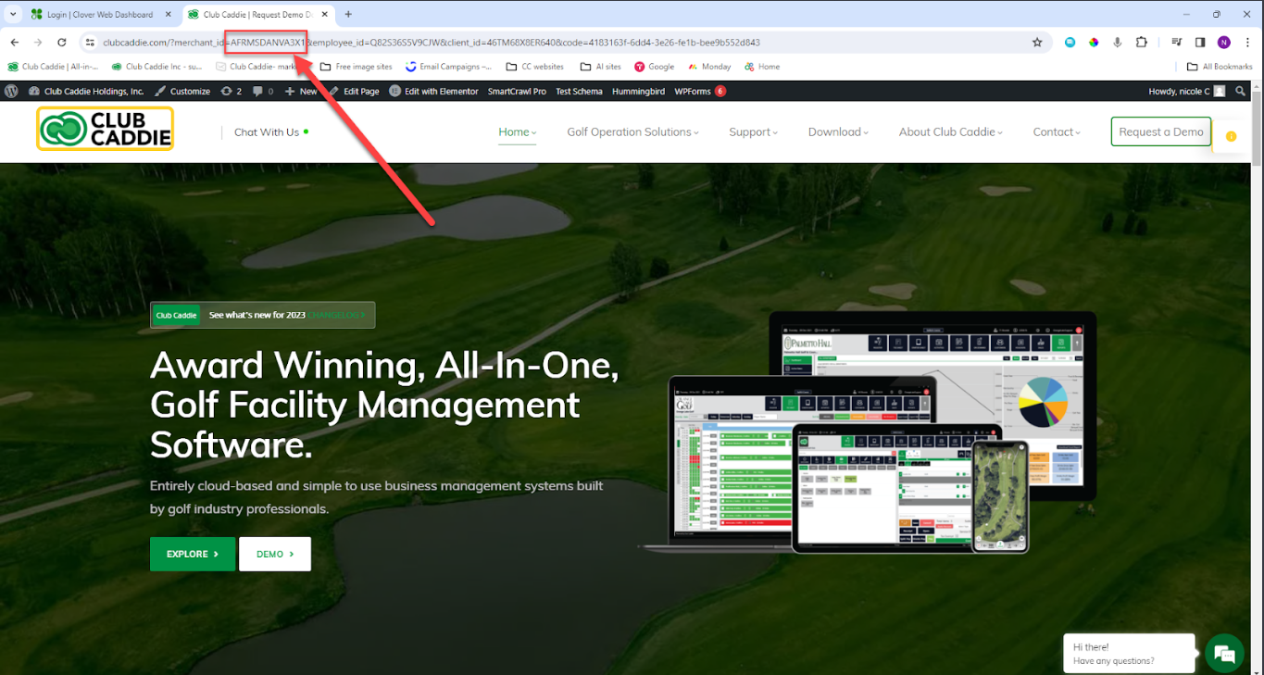1264x675 pixels.
Task: Open a new tab with plus button
Action: click(348, 14)
